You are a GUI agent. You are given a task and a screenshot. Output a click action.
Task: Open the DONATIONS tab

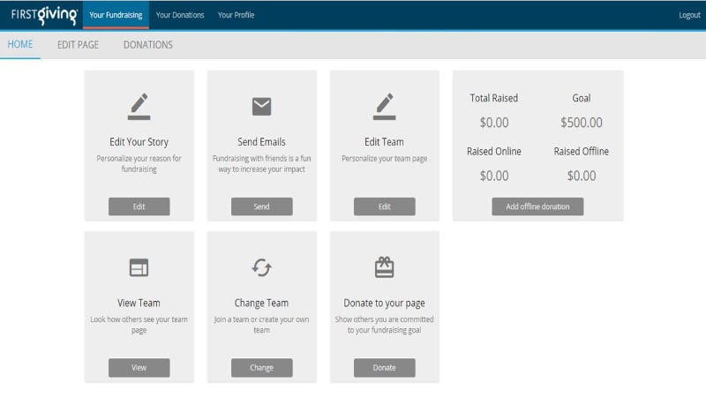coord(148,45)
